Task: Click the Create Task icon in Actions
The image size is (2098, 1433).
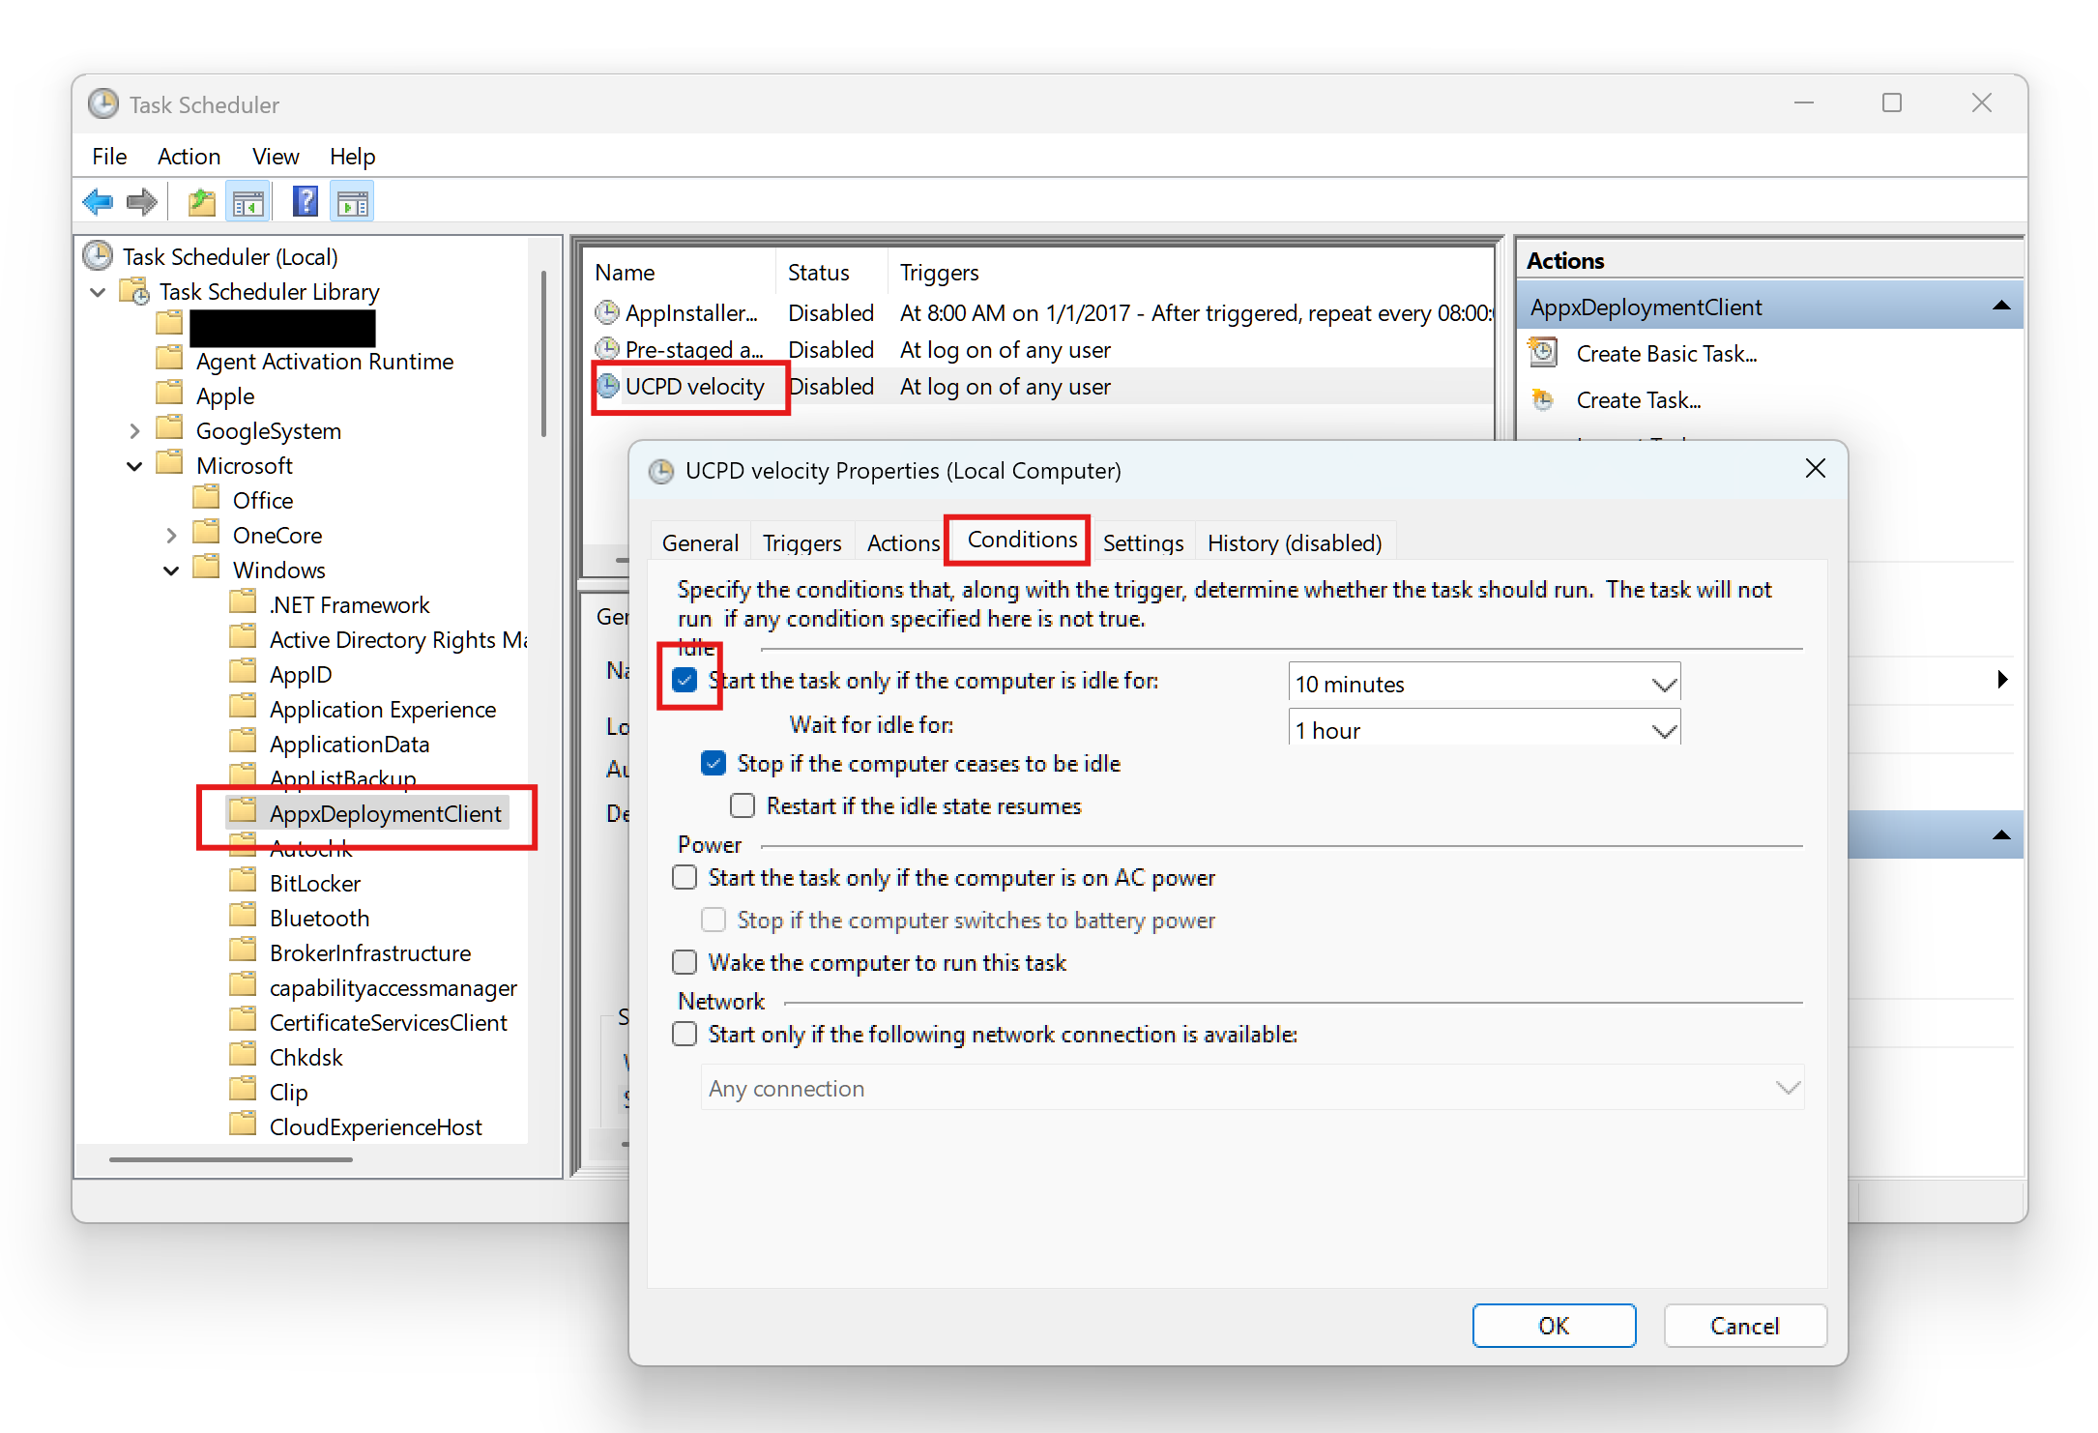Action: tap(1544, 399)
